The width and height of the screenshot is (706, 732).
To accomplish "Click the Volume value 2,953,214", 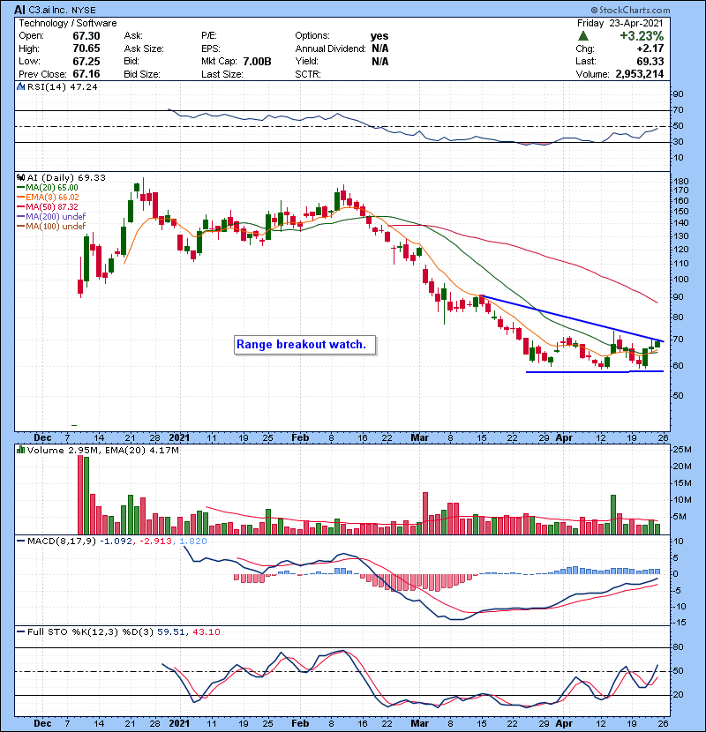I will click(639, 74).
